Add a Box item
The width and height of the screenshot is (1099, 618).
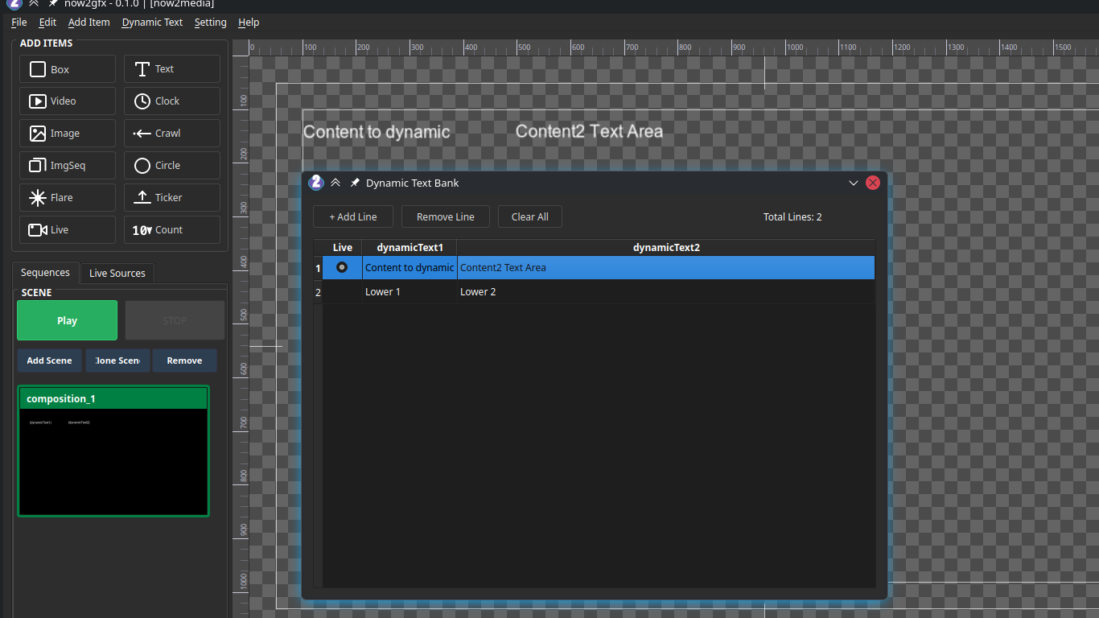68,69
